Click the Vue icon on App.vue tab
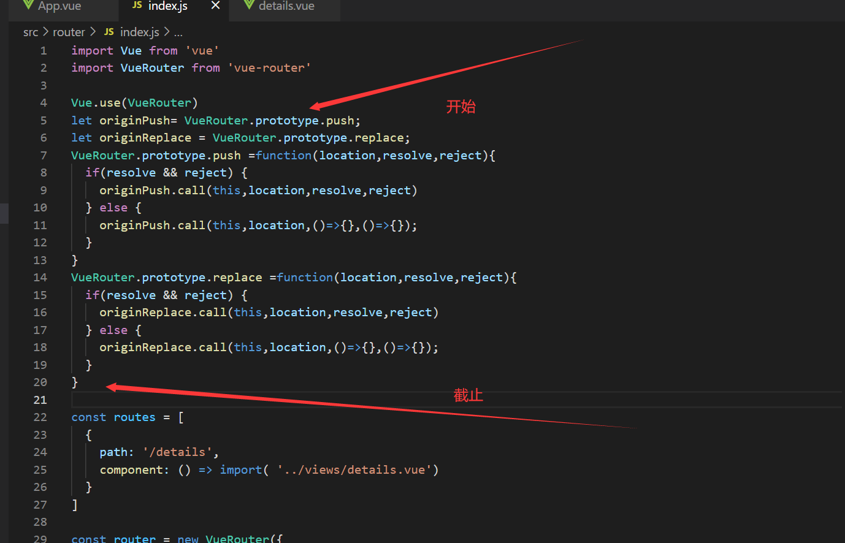845x543 pixels. pos(28,5)
